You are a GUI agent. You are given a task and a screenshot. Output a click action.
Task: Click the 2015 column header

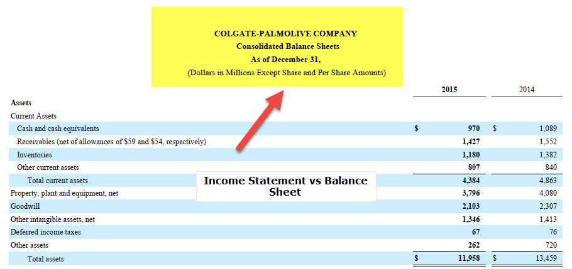[449, 90]
